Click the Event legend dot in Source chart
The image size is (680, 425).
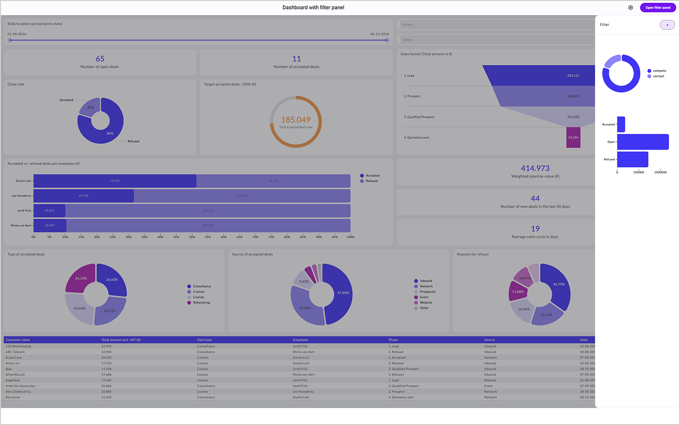(x=416, y=297)
